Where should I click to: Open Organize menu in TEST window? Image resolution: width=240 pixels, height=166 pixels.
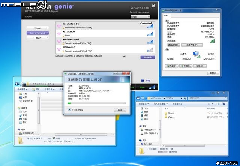pyautogui.click(x=143, y=104)
